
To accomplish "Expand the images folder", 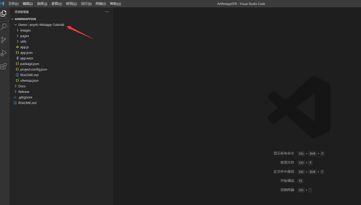I will pos(25,30).
